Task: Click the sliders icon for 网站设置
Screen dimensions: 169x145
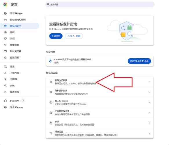Action: 51,133
